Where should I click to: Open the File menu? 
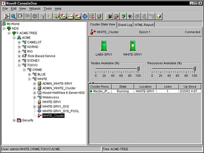pos(5,9)
